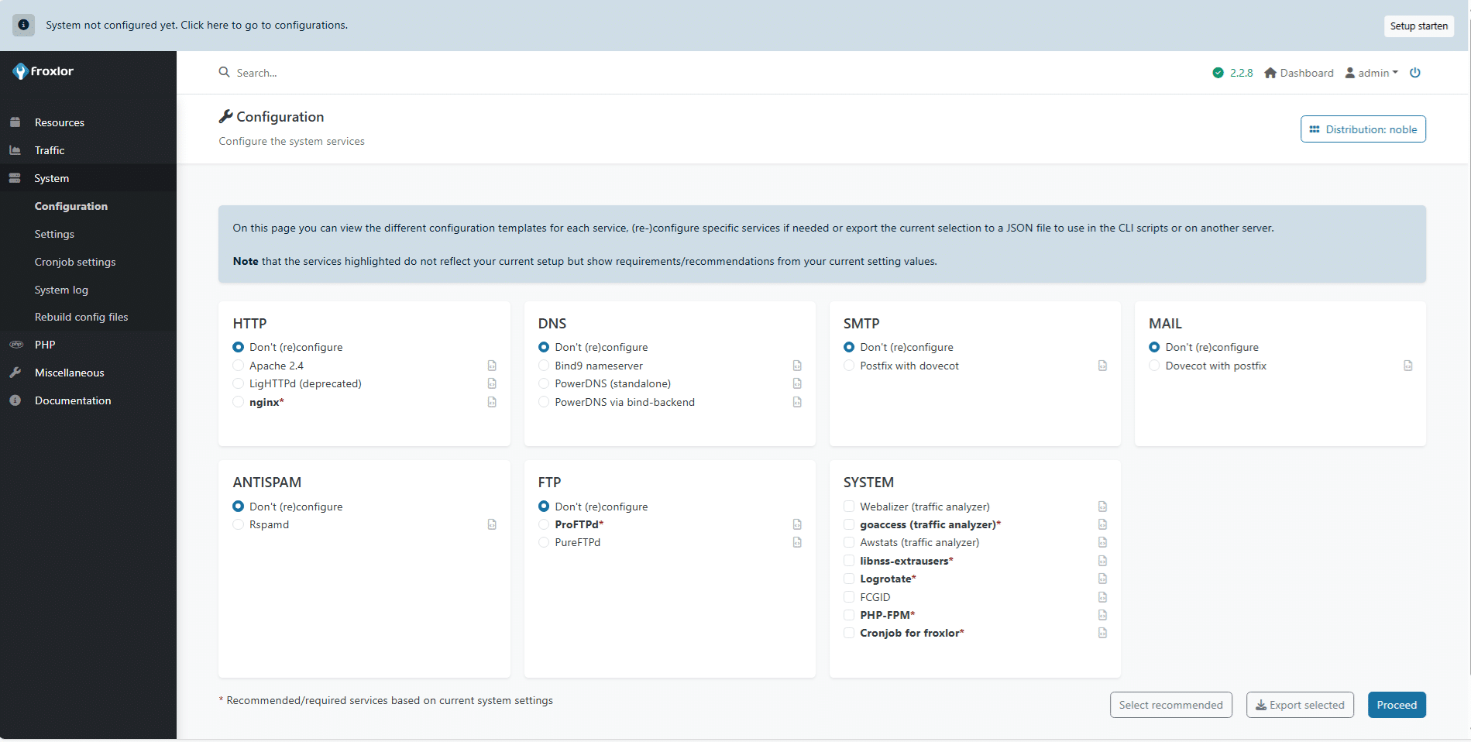
Task: Open the Distribution: noble selector
Action: [x=1363, y=129]
